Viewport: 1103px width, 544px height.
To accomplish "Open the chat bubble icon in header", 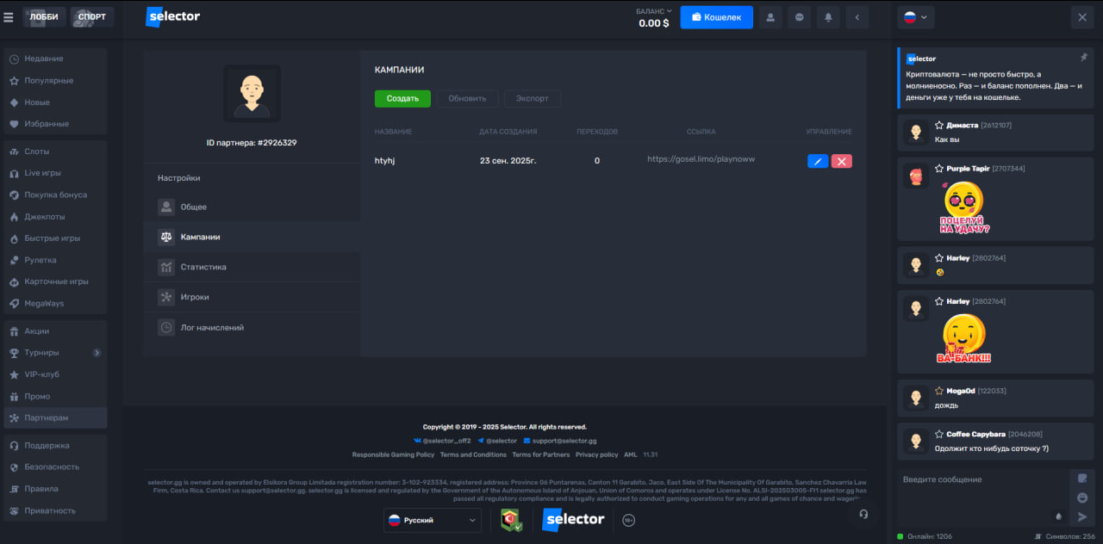I will pyautogui.click(x=799, y=16).
